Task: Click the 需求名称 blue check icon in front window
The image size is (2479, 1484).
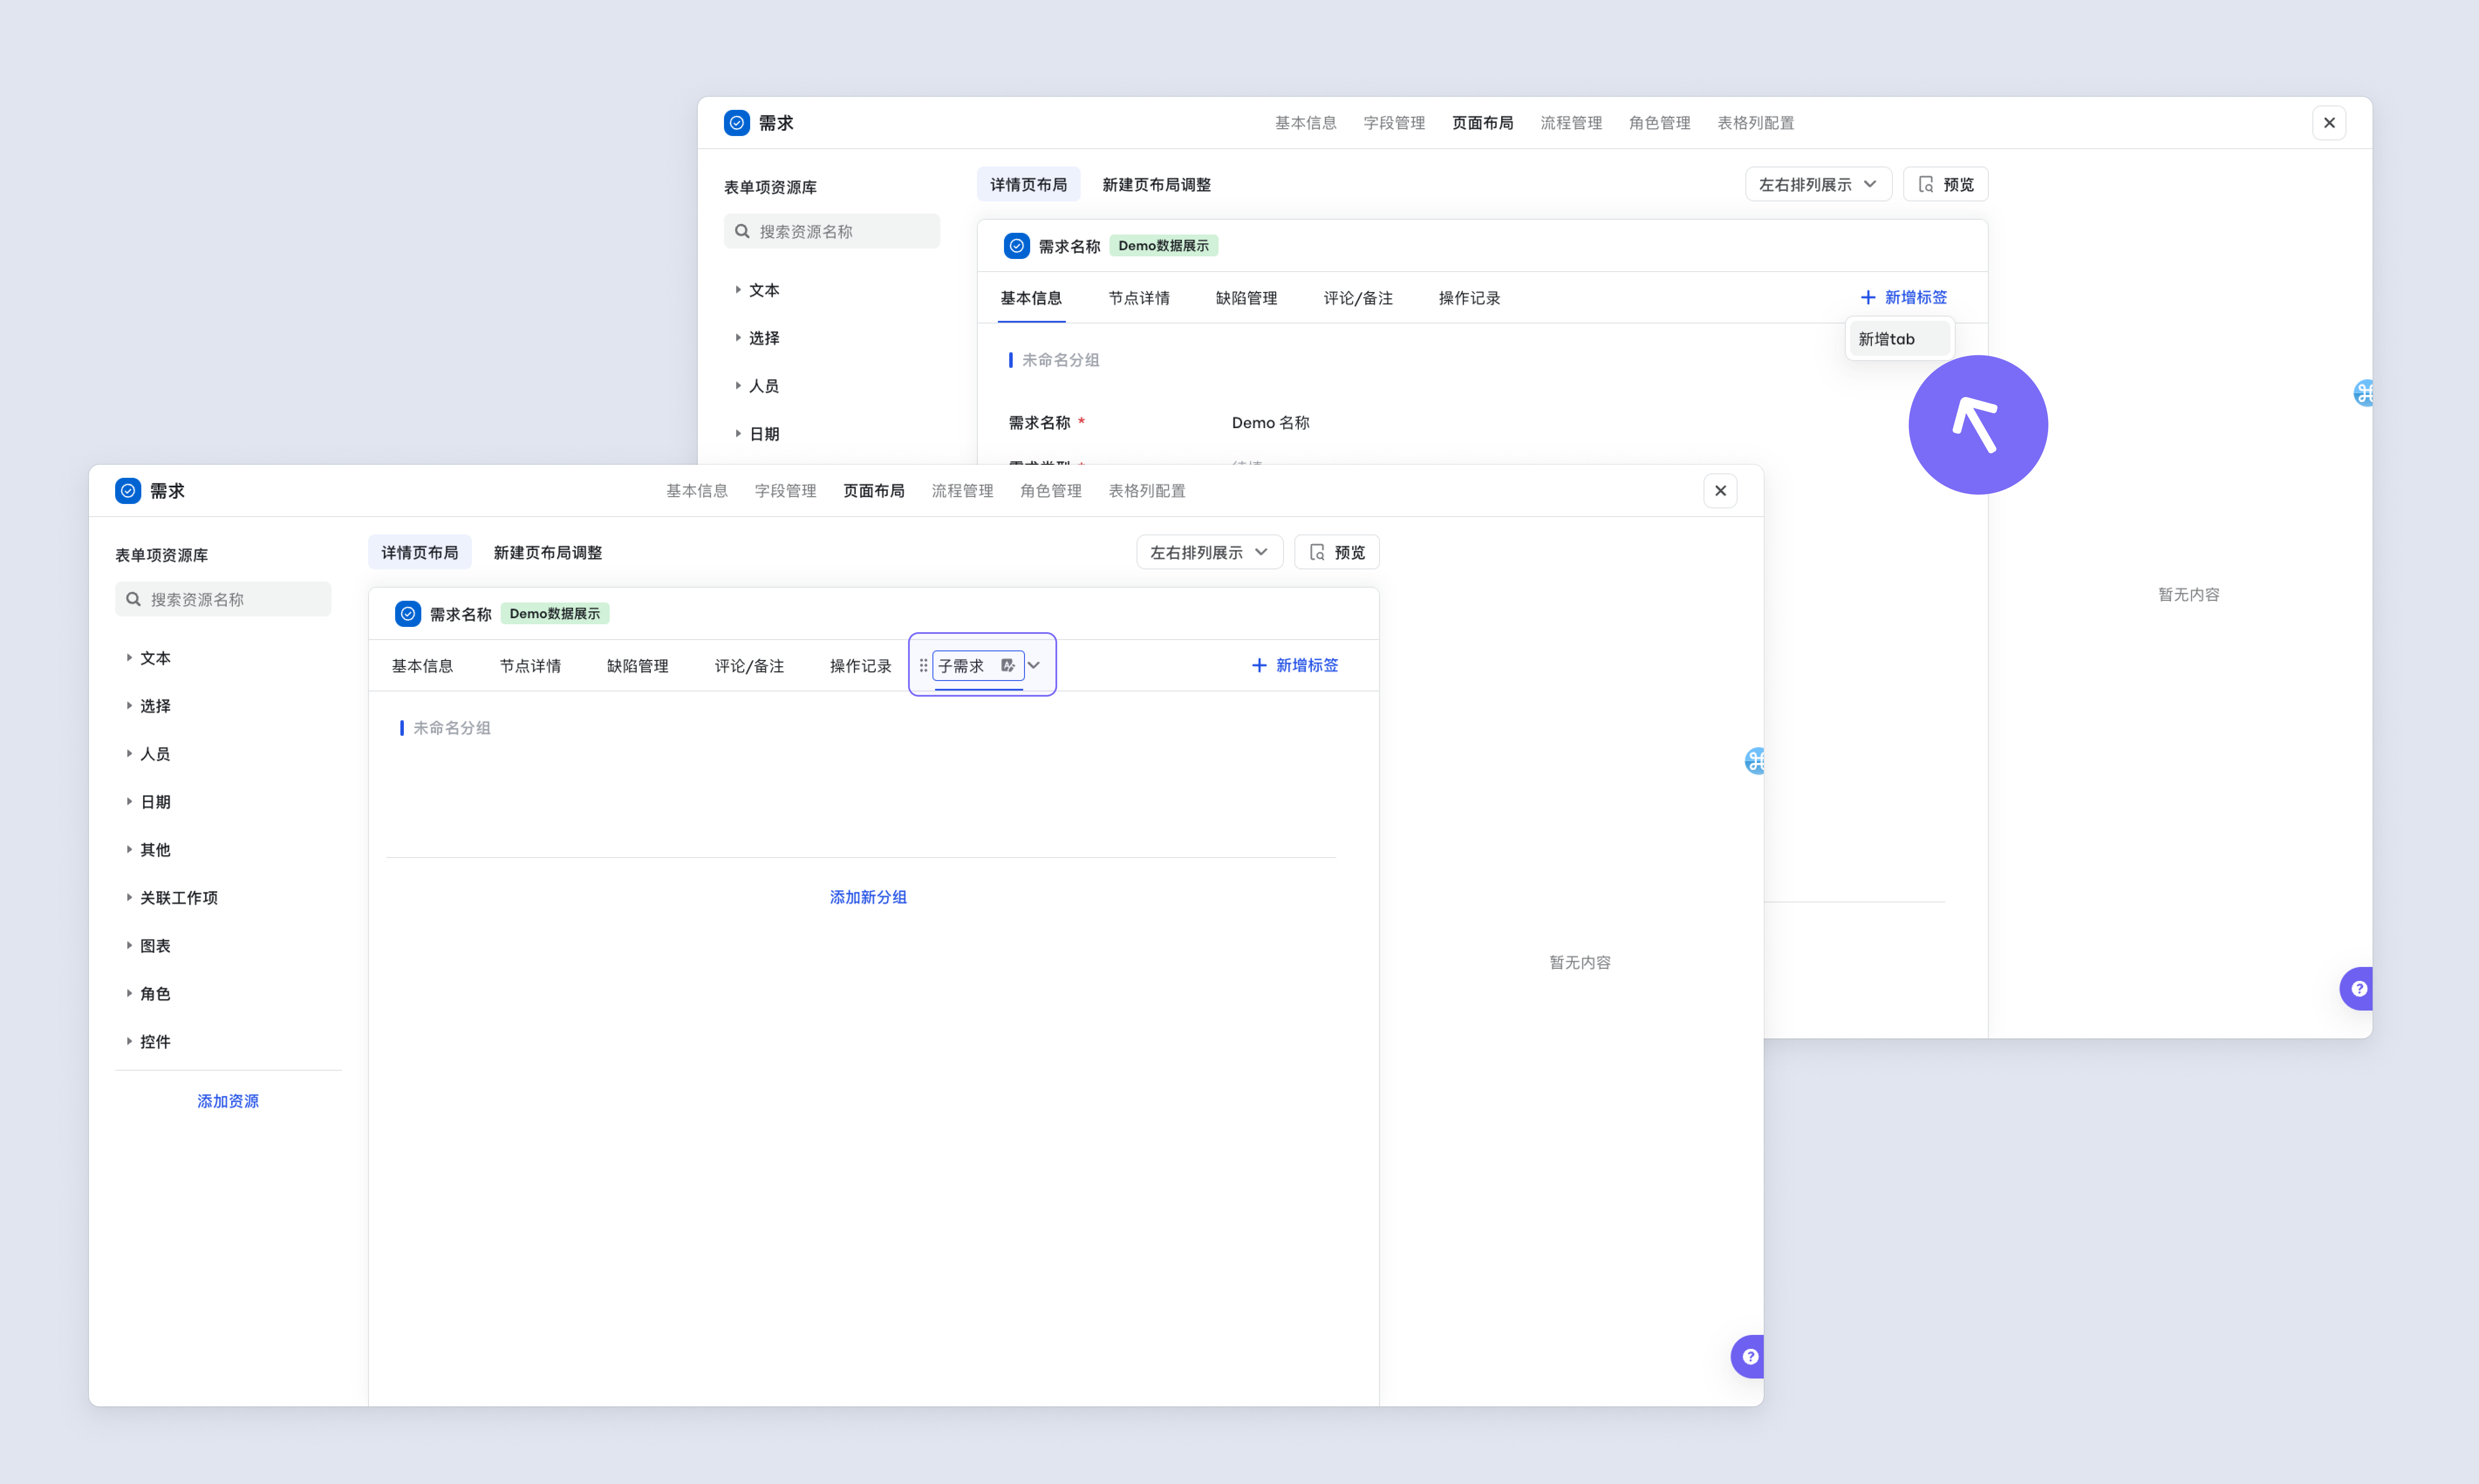Action: point(407,614)
